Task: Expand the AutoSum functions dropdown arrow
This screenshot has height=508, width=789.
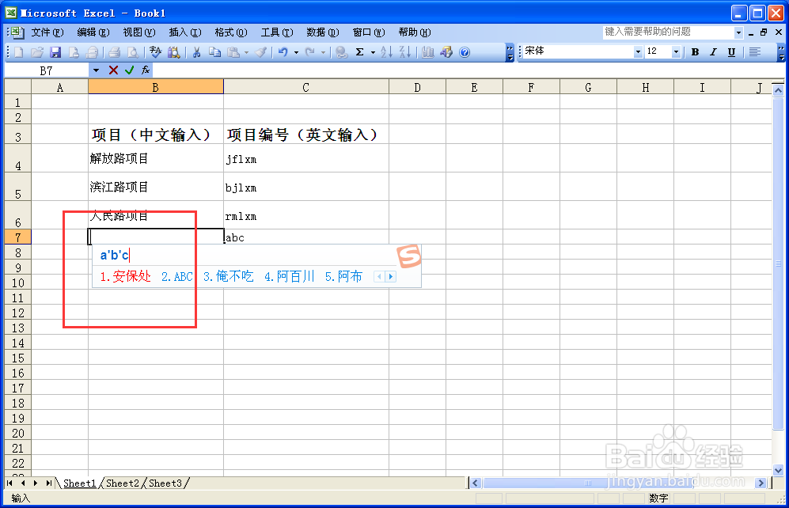Action: (x=373, y=52)
